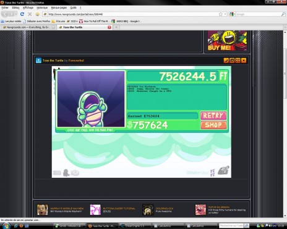Open the Foreverkul author link
287x229 pixels.
click(76, 60)
